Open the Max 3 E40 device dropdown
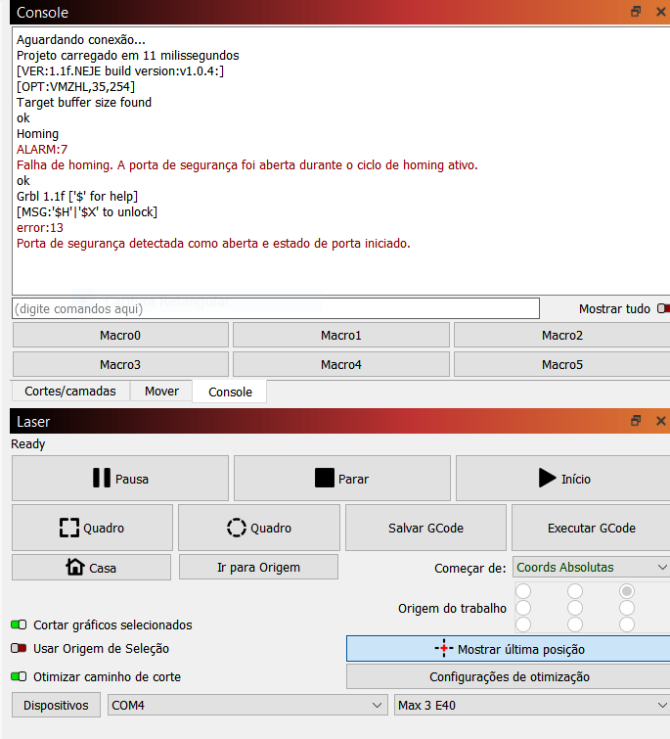The height and width of the screenshot is (739, 670). [531, 705]
